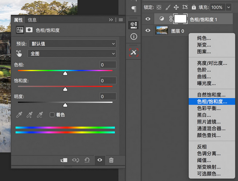Select the on-image targeted adjustment hand tool
Screen dimensions: 238x181
[19, 53]
